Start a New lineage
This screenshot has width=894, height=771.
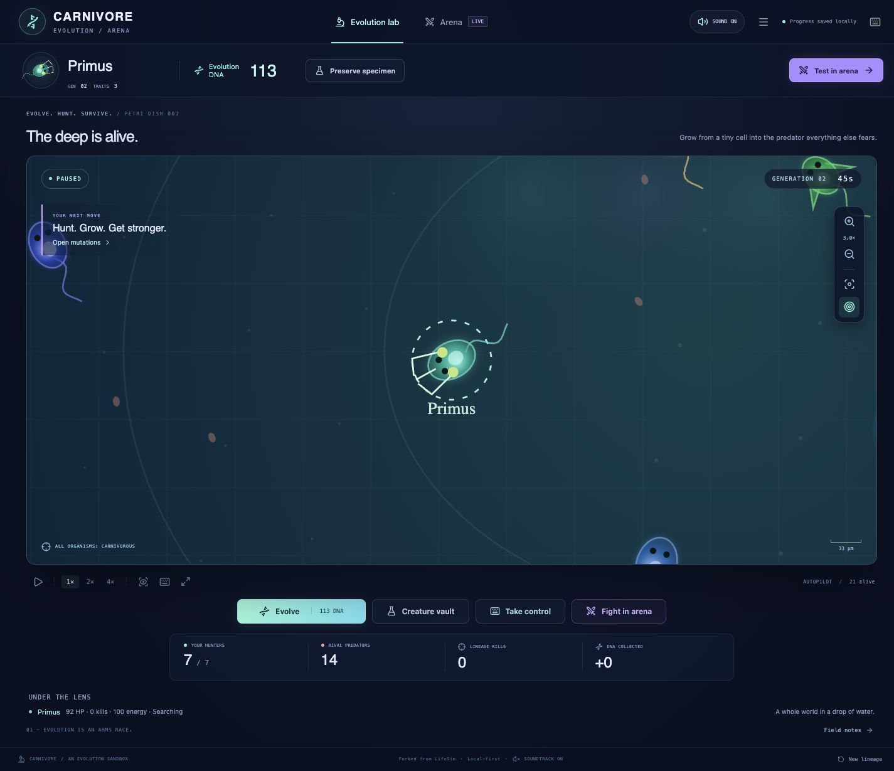pyautogui.click(x=859, y=759)
